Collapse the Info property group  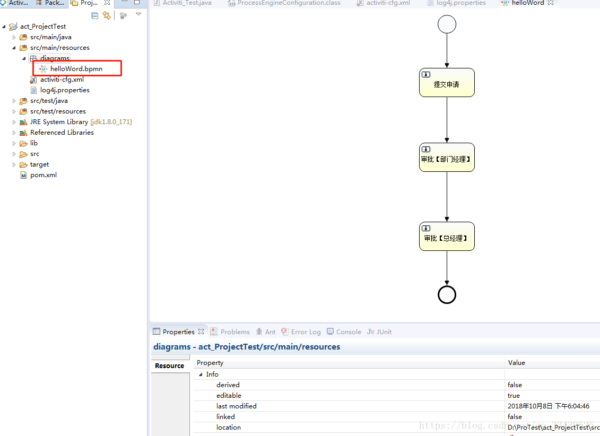[201, 375]
